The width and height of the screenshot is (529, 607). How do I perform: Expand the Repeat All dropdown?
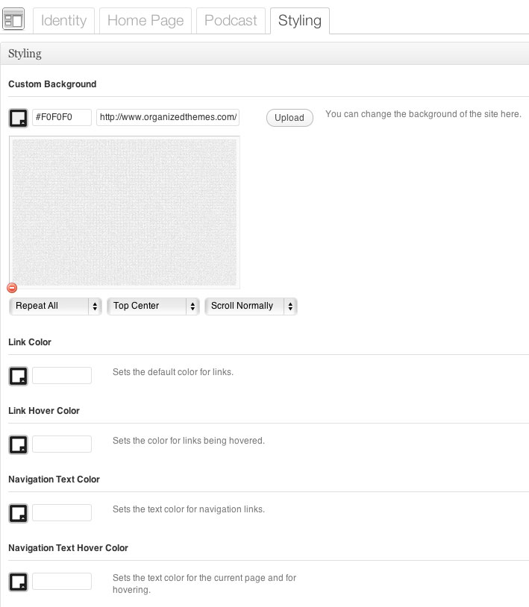pyautogui.click(x=55, y=306)
